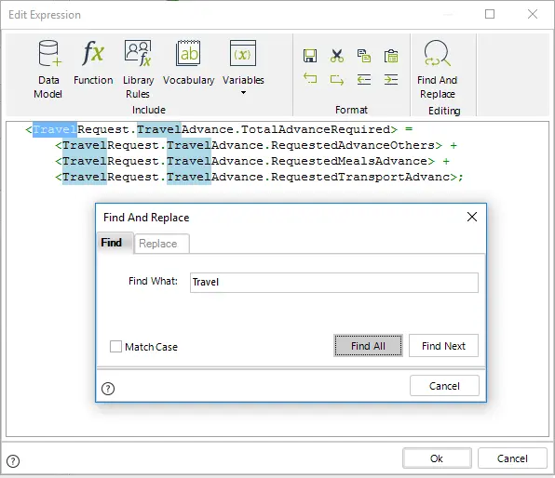Open Library Rules
The height and width of the screenshot is (478, 555).
pyautogui.click(x=138, y=53)
